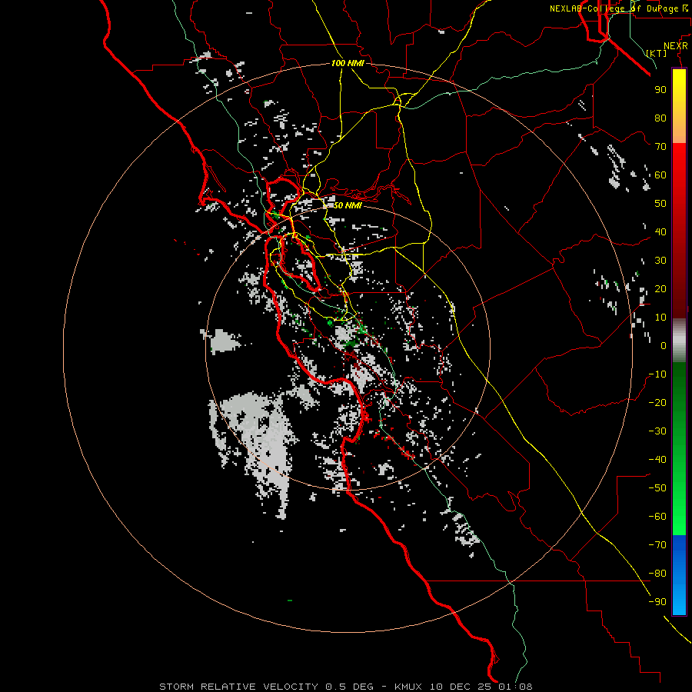The height and width of the screenshot is (692, 692).
Task: Click the 50 value on the velocity scale
Action: pyautogui.click(x=660, y=204)
